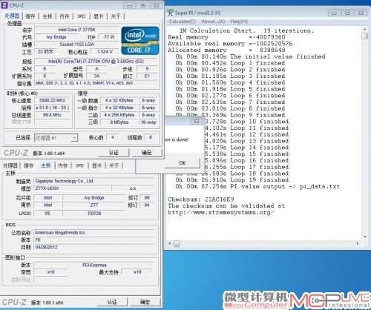This screenshot has height=310, width=371.
Task: Click the 77 W TDP value
Action: [109, 37]
